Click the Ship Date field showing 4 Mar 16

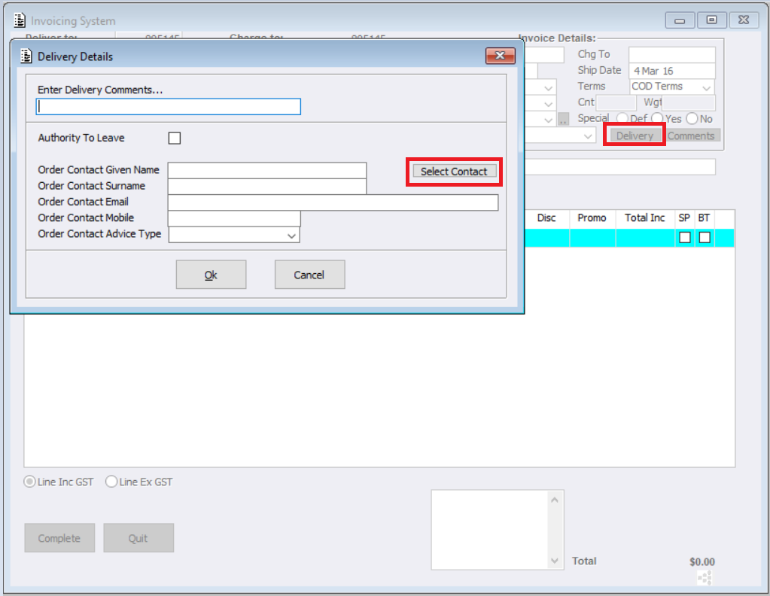(672, 71)
